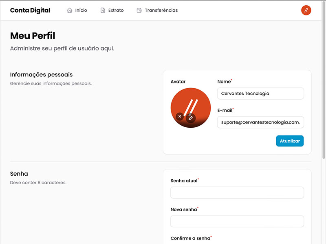Click the Senha atual label
The width and height of the screenshot is (326, 244).
pyautogui.click(x=184, y=181)
